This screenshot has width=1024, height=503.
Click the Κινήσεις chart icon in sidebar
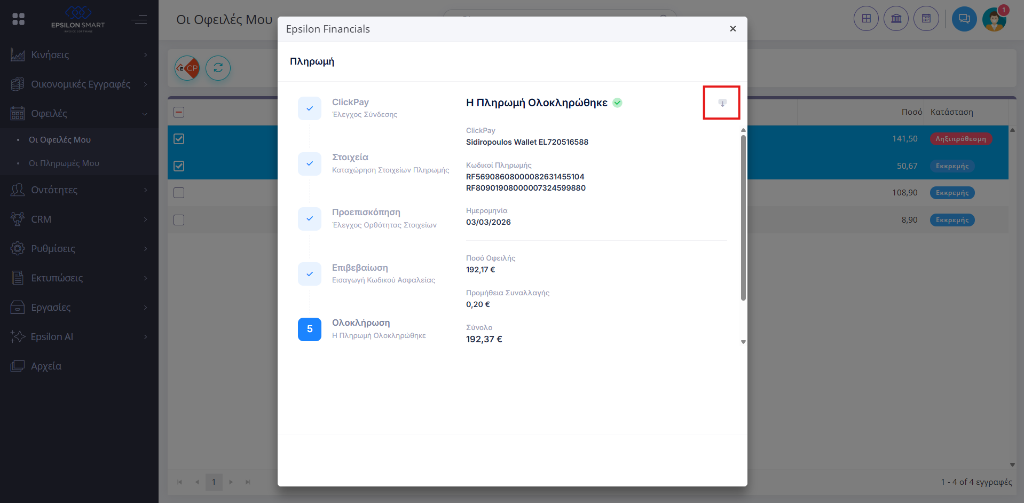click(18, 55)
